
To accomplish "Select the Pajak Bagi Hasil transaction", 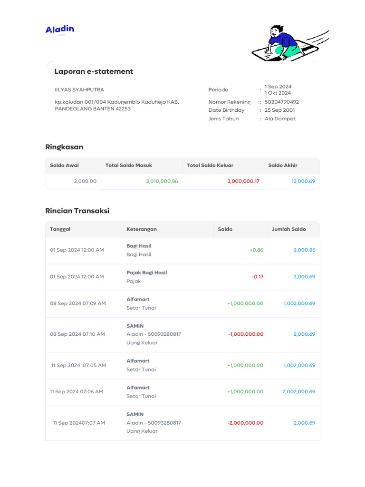I will [x=146, y=273].
